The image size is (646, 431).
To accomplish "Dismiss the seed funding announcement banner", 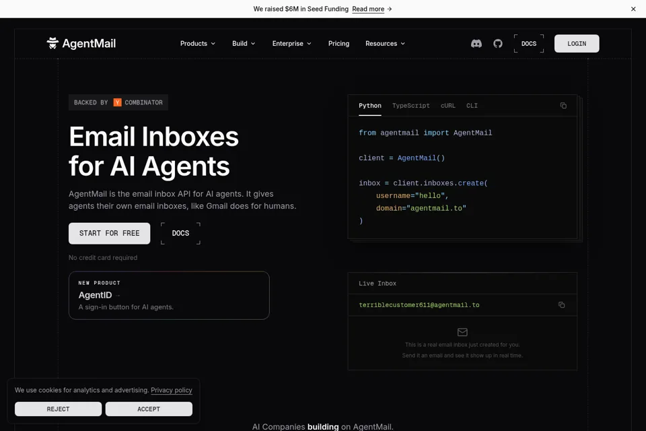I will pos(633,9).
